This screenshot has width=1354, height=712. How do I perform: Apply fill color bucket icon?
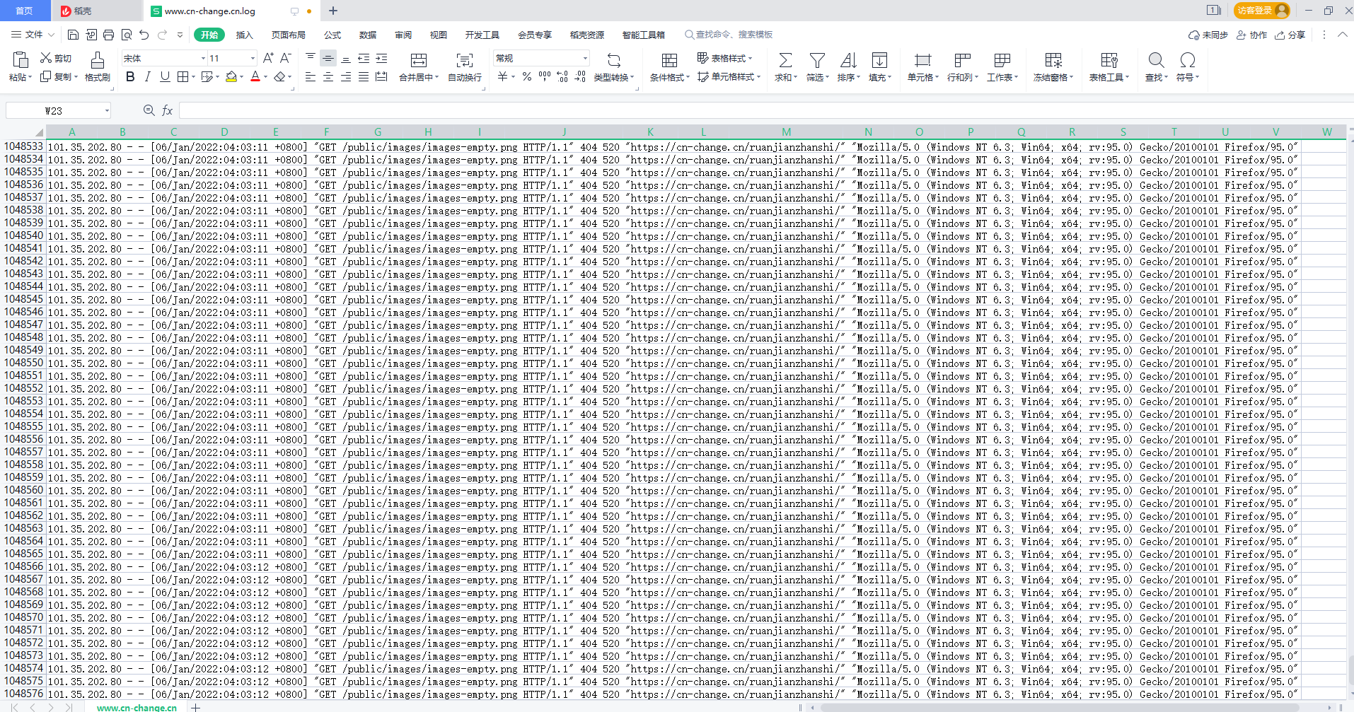coord(231,76)
